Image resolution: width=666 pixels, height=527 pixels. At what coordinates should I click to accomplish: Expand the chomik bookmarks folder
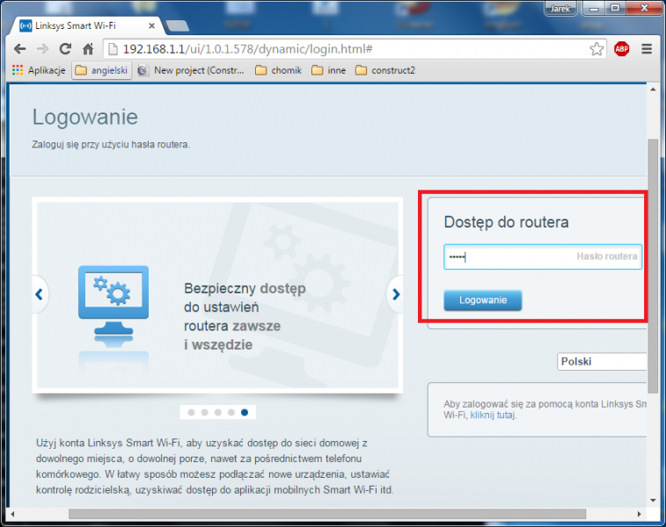(280, 70)
